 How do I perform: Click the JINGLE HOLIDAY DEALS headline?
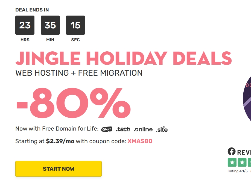[x=124, y=58]
